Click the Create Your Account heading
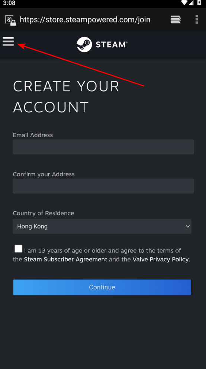Viewport: 206px width, 369px height. 66,97
